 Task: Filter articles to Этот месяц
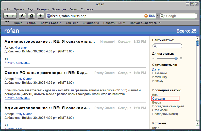tap(160, 110)
